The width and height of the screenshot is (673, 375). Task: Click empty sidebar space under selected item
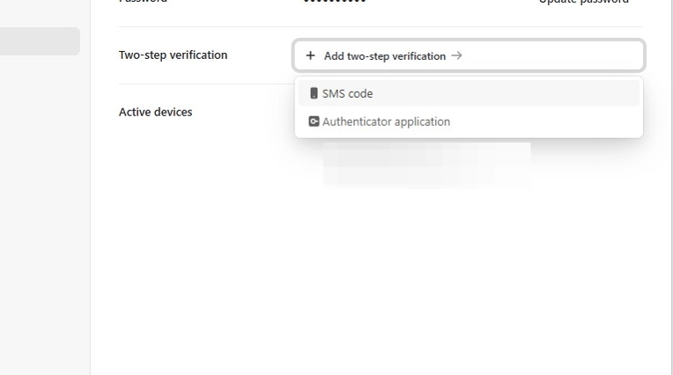point(40,176)
